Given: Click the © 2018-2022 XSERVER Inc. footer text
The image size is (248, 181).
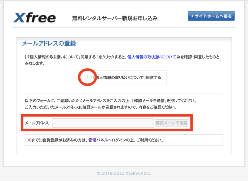Looking at the screenshot, I should (124, 174).
